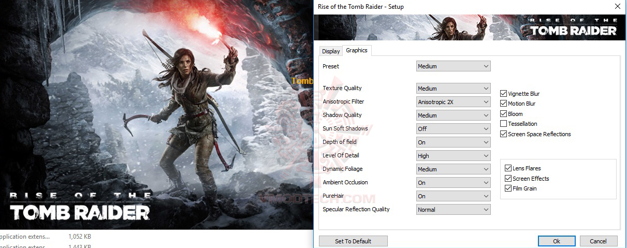
Task: Uncheck the Film Grain option
Action: coord(508,188)
